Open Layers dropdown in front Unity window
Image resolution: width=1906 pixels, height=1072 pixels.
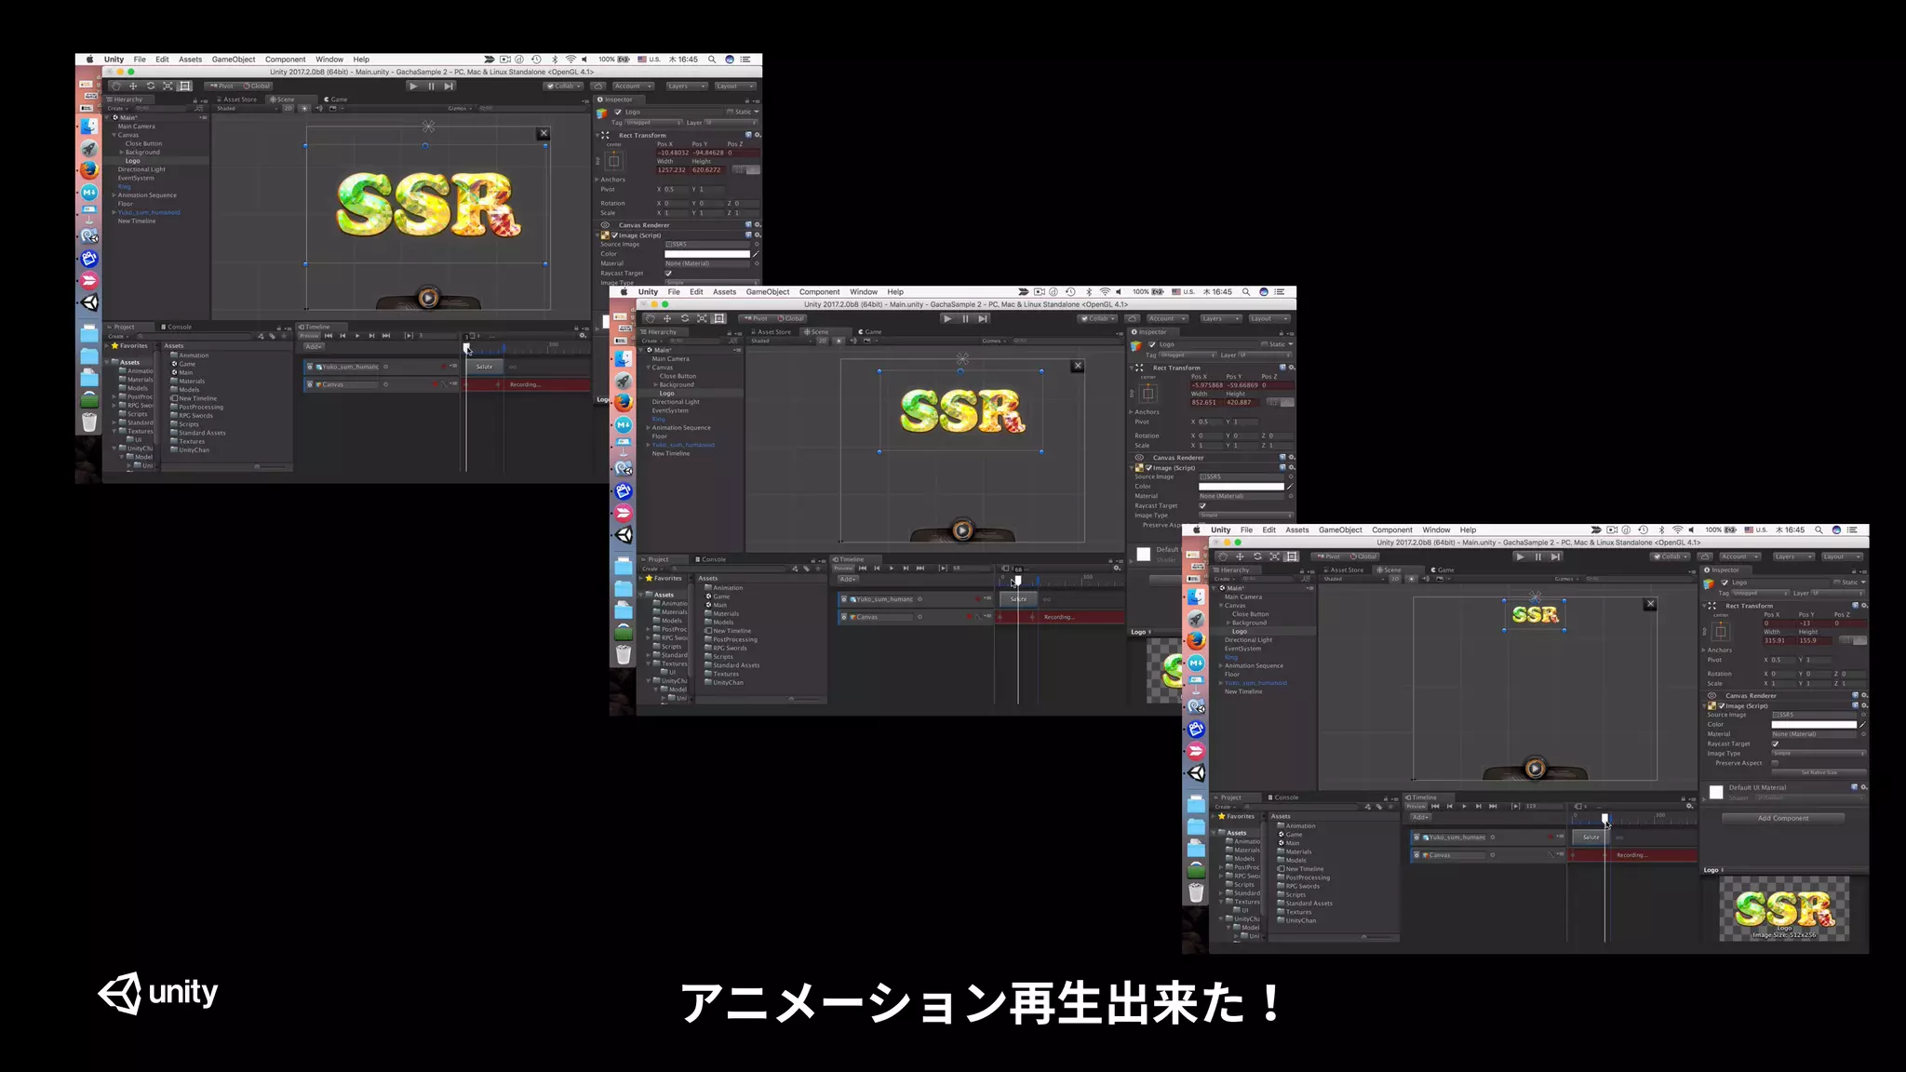[x=1792, y=556]
